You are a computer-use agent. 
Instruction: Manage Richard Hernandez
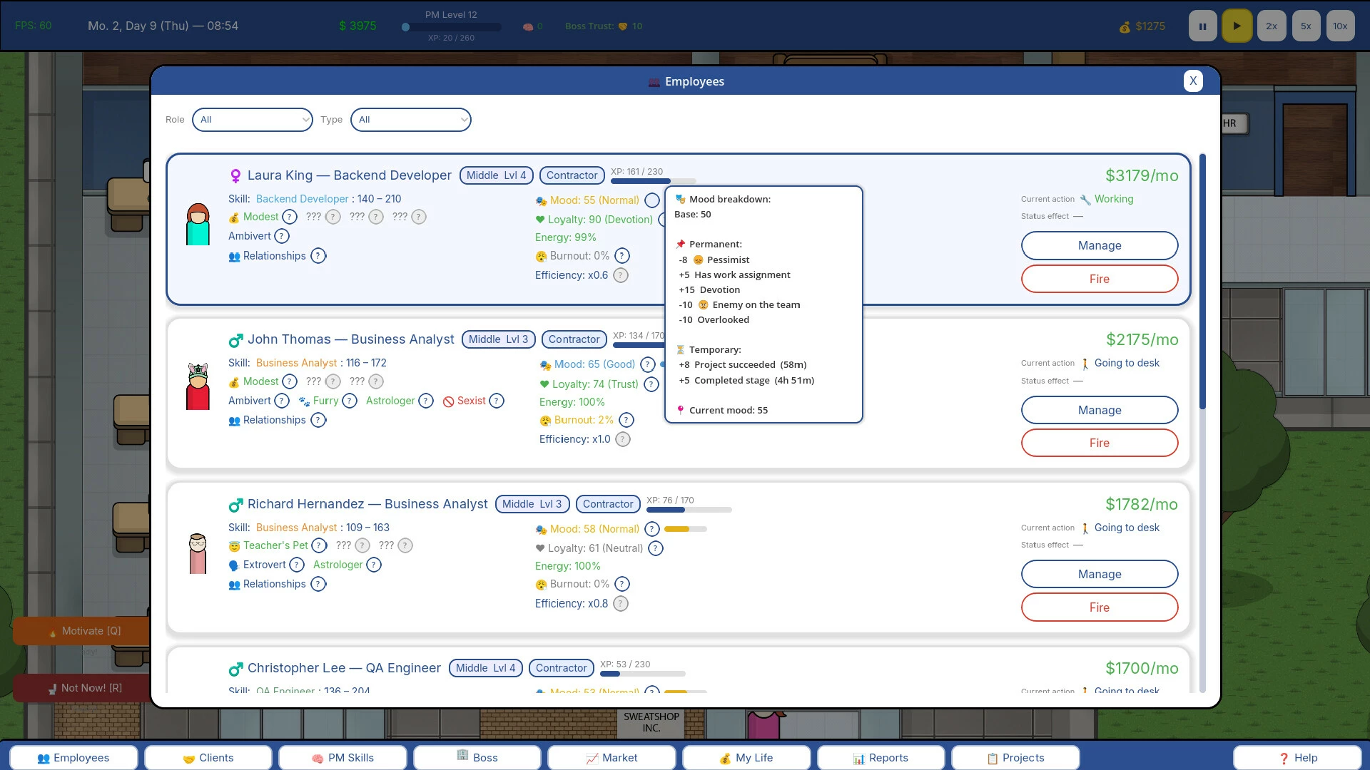click(x=1100, y=574)
